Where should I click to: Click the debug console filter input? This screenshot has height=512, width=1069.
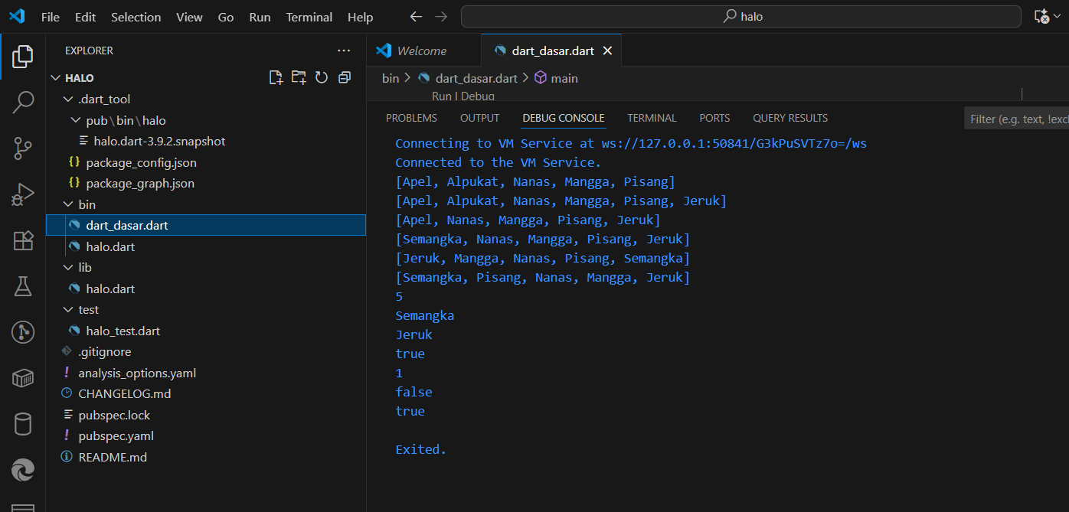coord(1018,119)
